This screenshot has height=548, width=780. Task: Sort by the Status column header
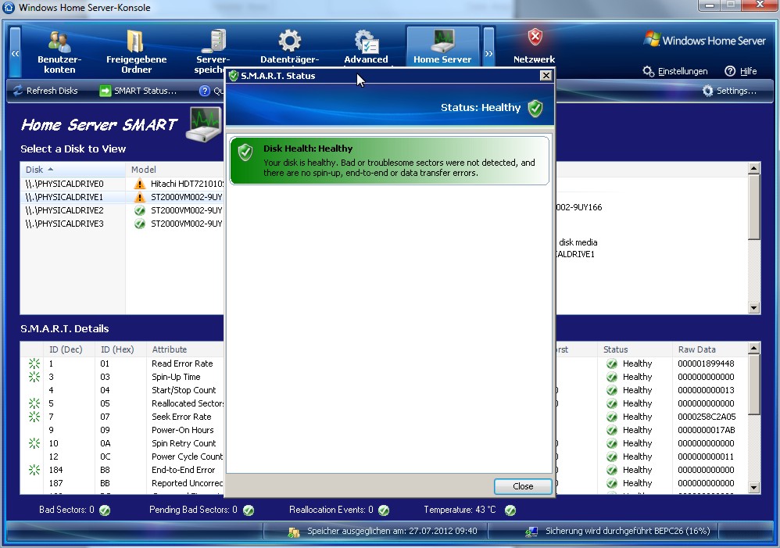pos(635,349)
